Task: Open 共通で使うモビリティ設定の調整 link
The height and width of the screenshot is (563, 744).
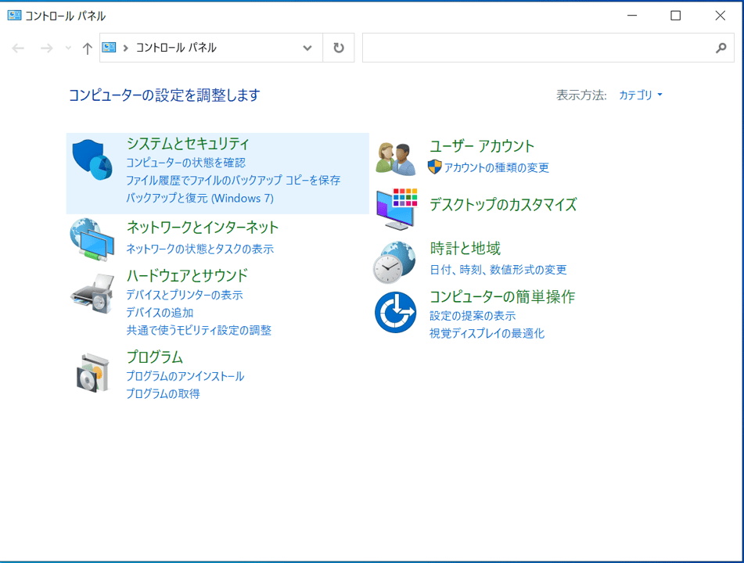Action: pyautogui.click(x=199, y=330)
